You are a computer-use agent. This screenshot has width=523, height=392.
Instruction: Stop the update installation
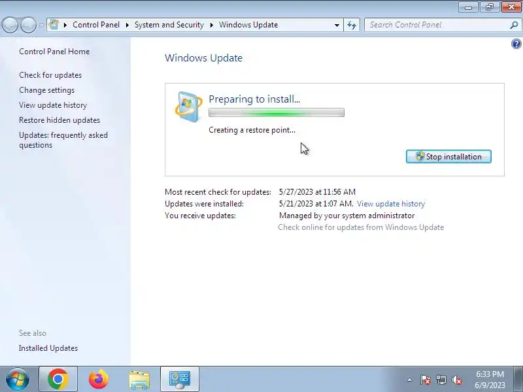(448, 156)
